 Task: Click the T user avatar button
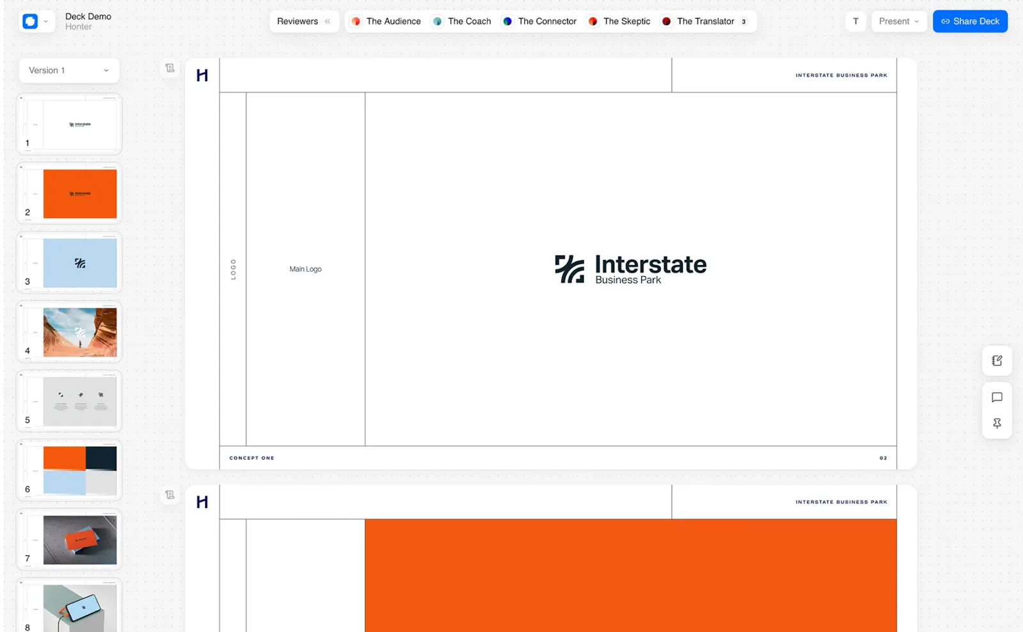tap(855, 21)
